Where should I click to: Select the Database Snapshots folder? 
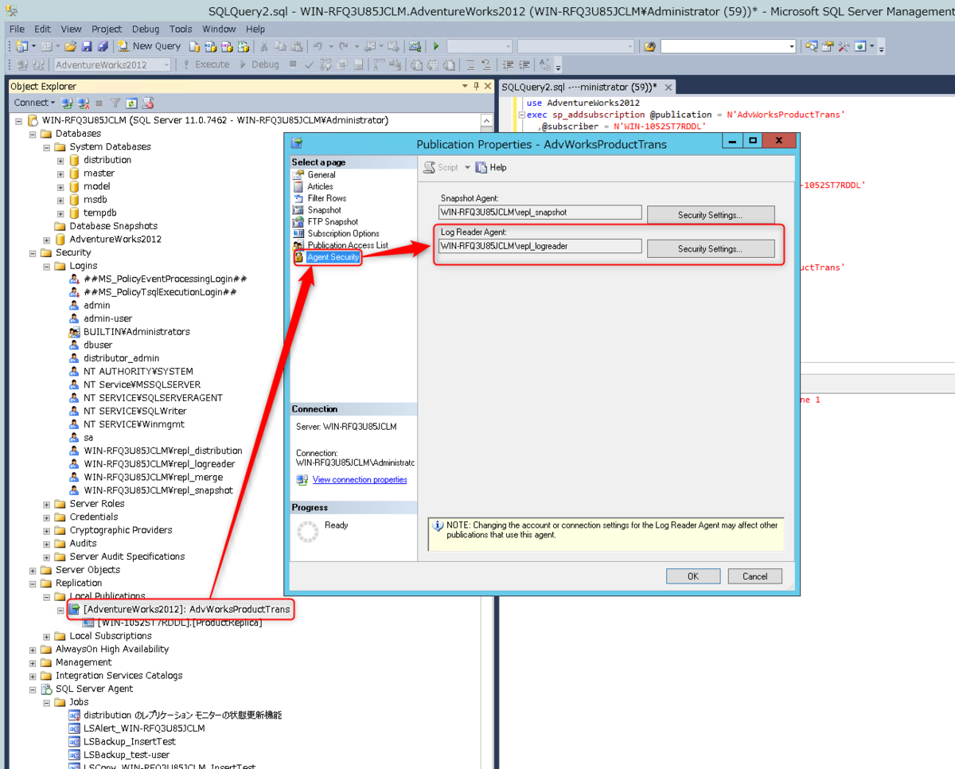(113, 226)
